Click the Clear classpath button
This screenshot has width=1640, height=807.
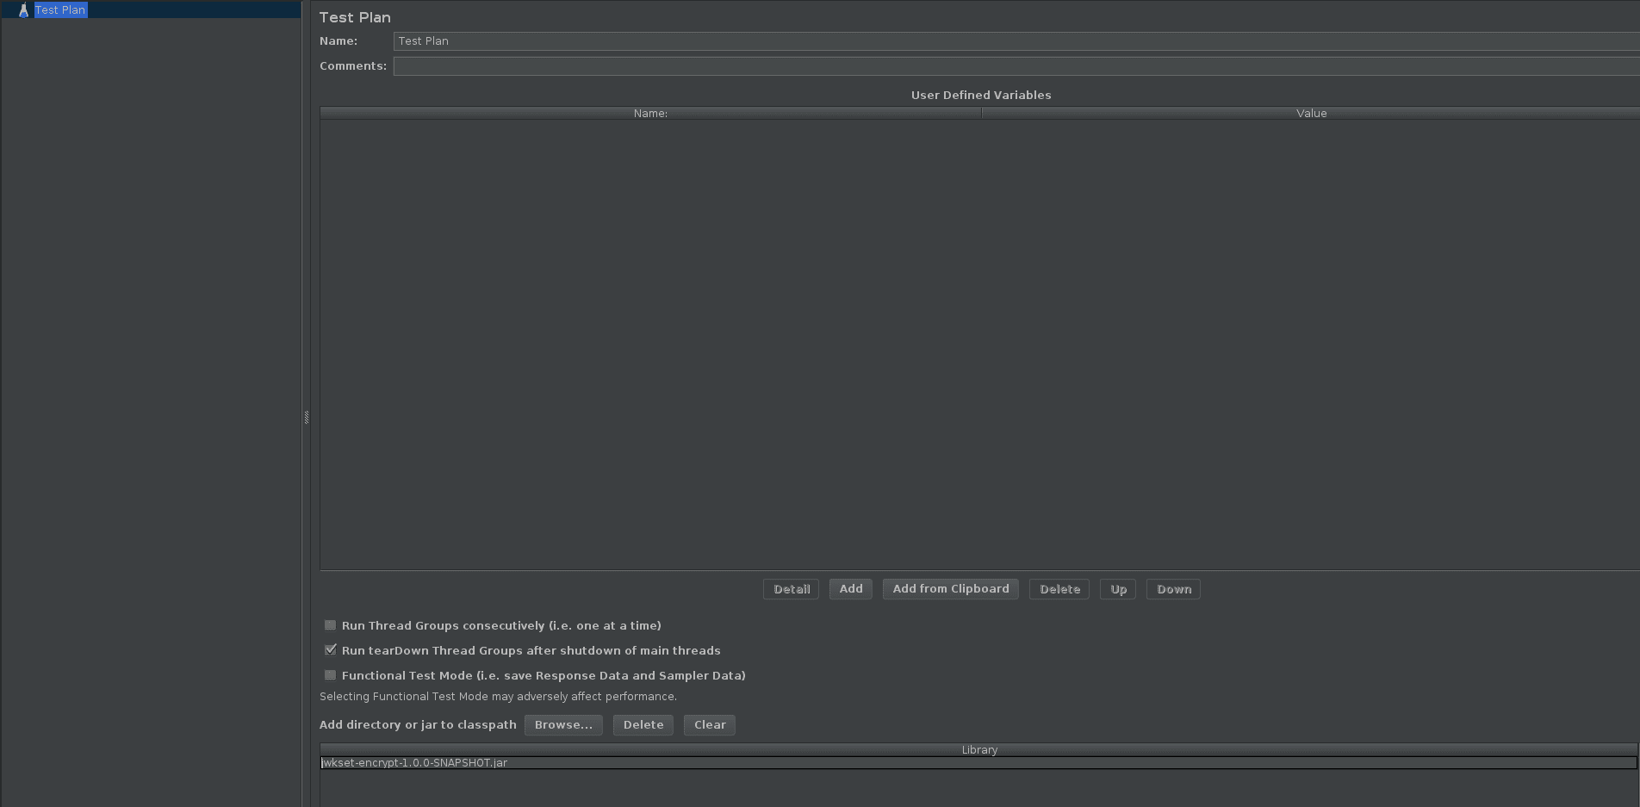pyautogui.click(x=710, y=725)
